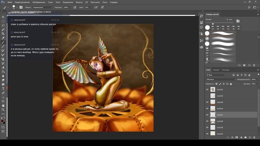Delete layer trash icon in Layers panel
Image resolution: width=260 pixels, height=146 pixels.
(x=254, y=137)
